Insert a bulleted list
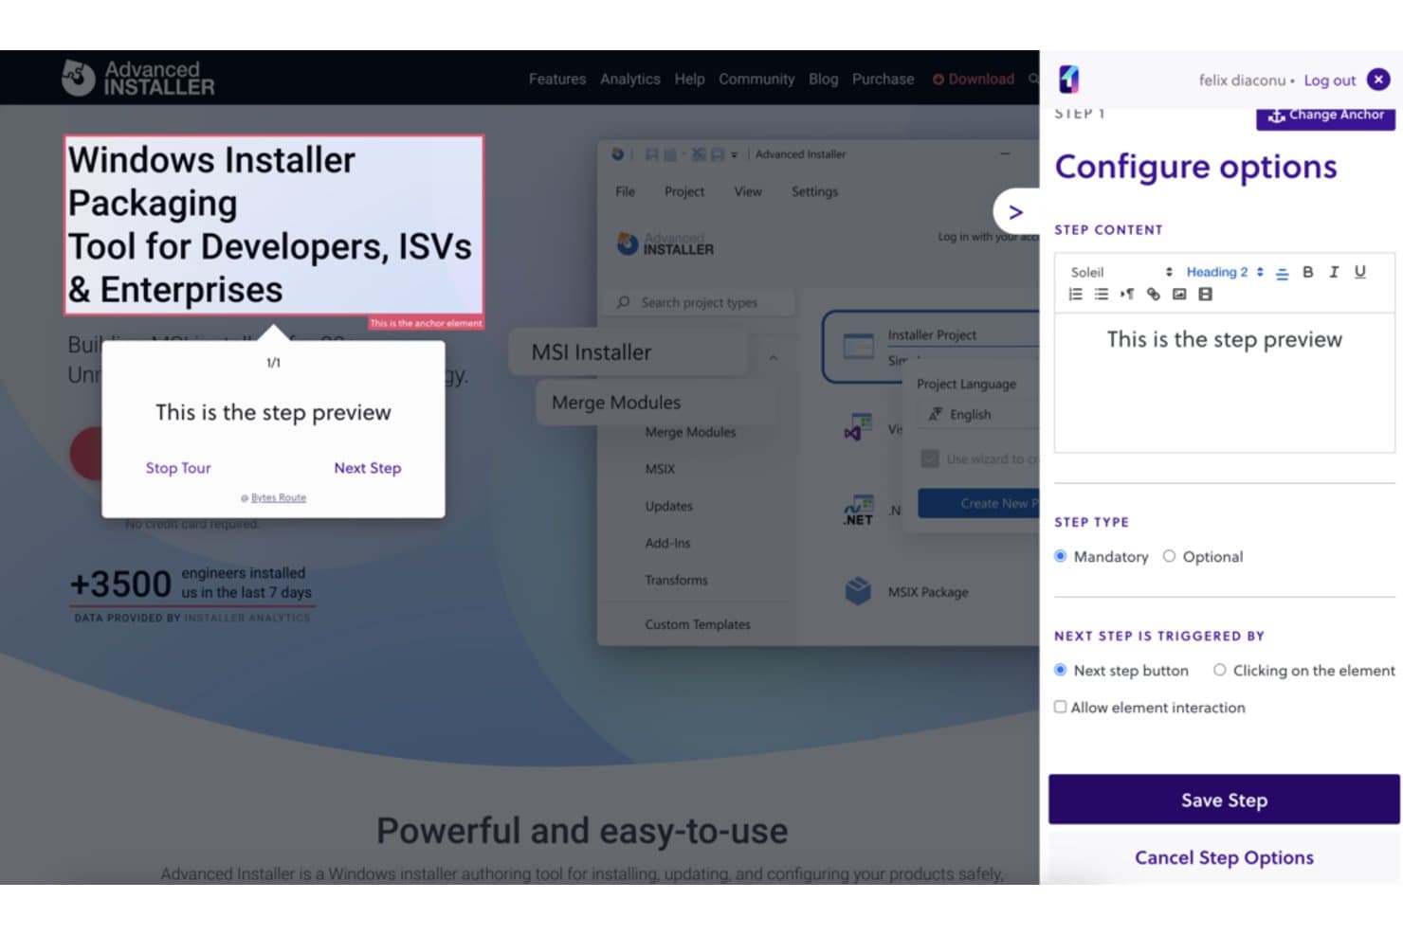This screenshot has width=1403, height=935. pyautogui.click(x=1101, y=295)
